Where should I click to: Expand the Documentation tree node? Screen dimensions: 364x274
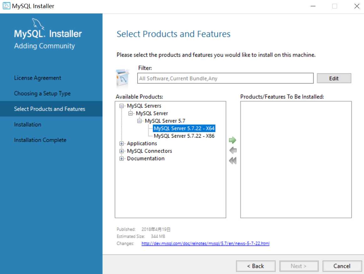pos(122,159)
